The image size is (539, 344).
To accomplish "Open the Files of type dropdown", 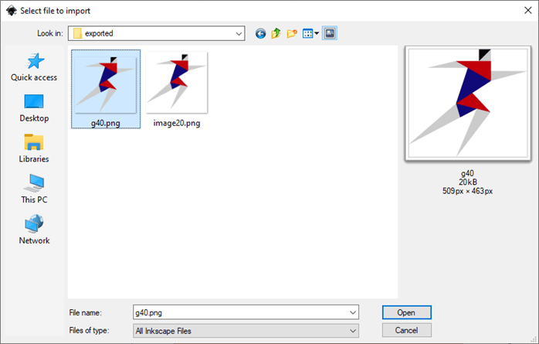I will tap(246, 331).
